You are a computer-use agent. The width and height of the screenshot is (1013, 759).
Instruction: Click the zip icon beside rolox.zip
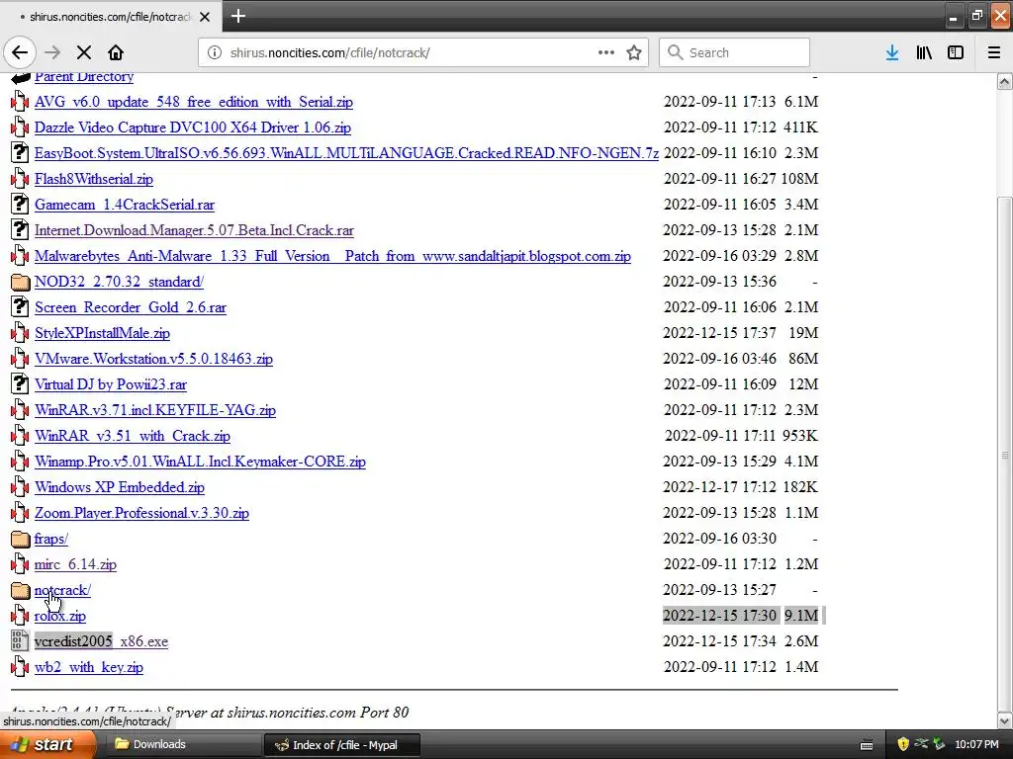click(20, 615)
